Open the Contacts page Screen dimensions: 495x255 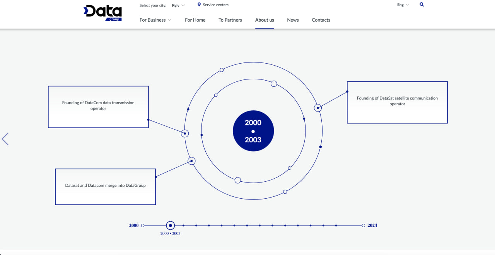click(x=321, y=20)
